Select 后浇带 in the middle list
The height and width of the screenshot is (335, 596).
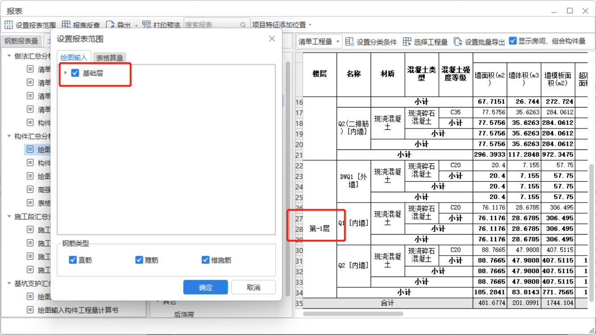tap(184, 314)
